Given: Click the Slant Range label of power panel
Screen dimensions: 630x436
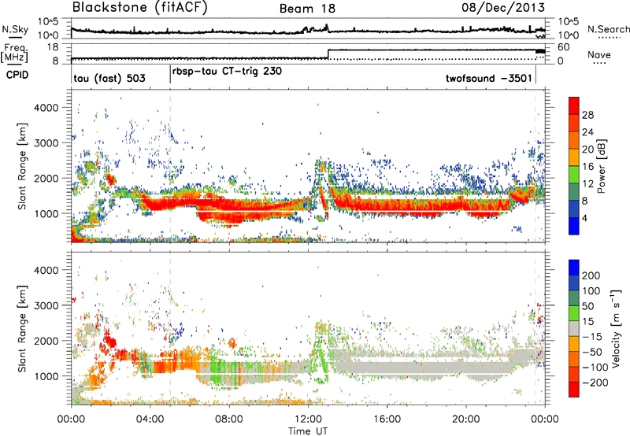Looking at the screenshot, I should pos(22,166).
